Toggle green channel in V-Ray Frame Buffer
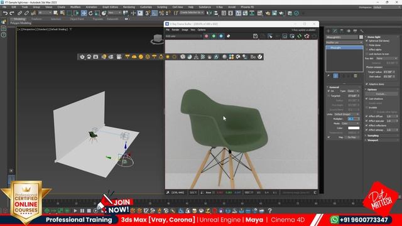The image size is (402, 226). 214,36
